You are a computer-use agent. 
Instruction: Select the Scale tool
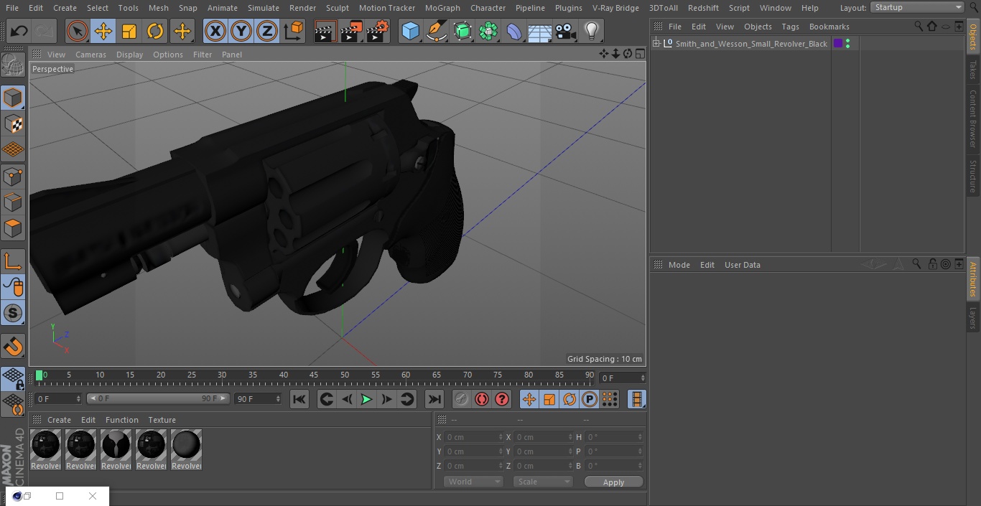click(129, 32)
